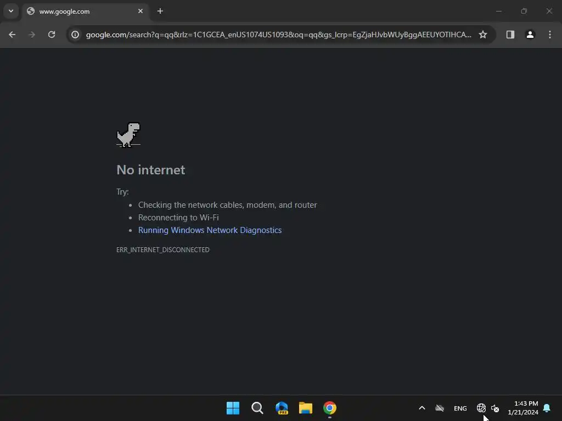Open a new tab with plus button

[160, 11]
